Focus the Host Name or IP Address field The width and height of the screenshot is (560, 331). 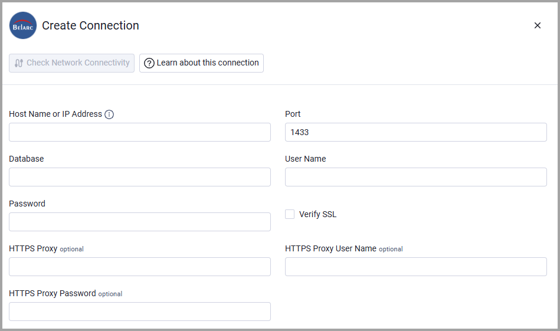[x=140, y=132]
